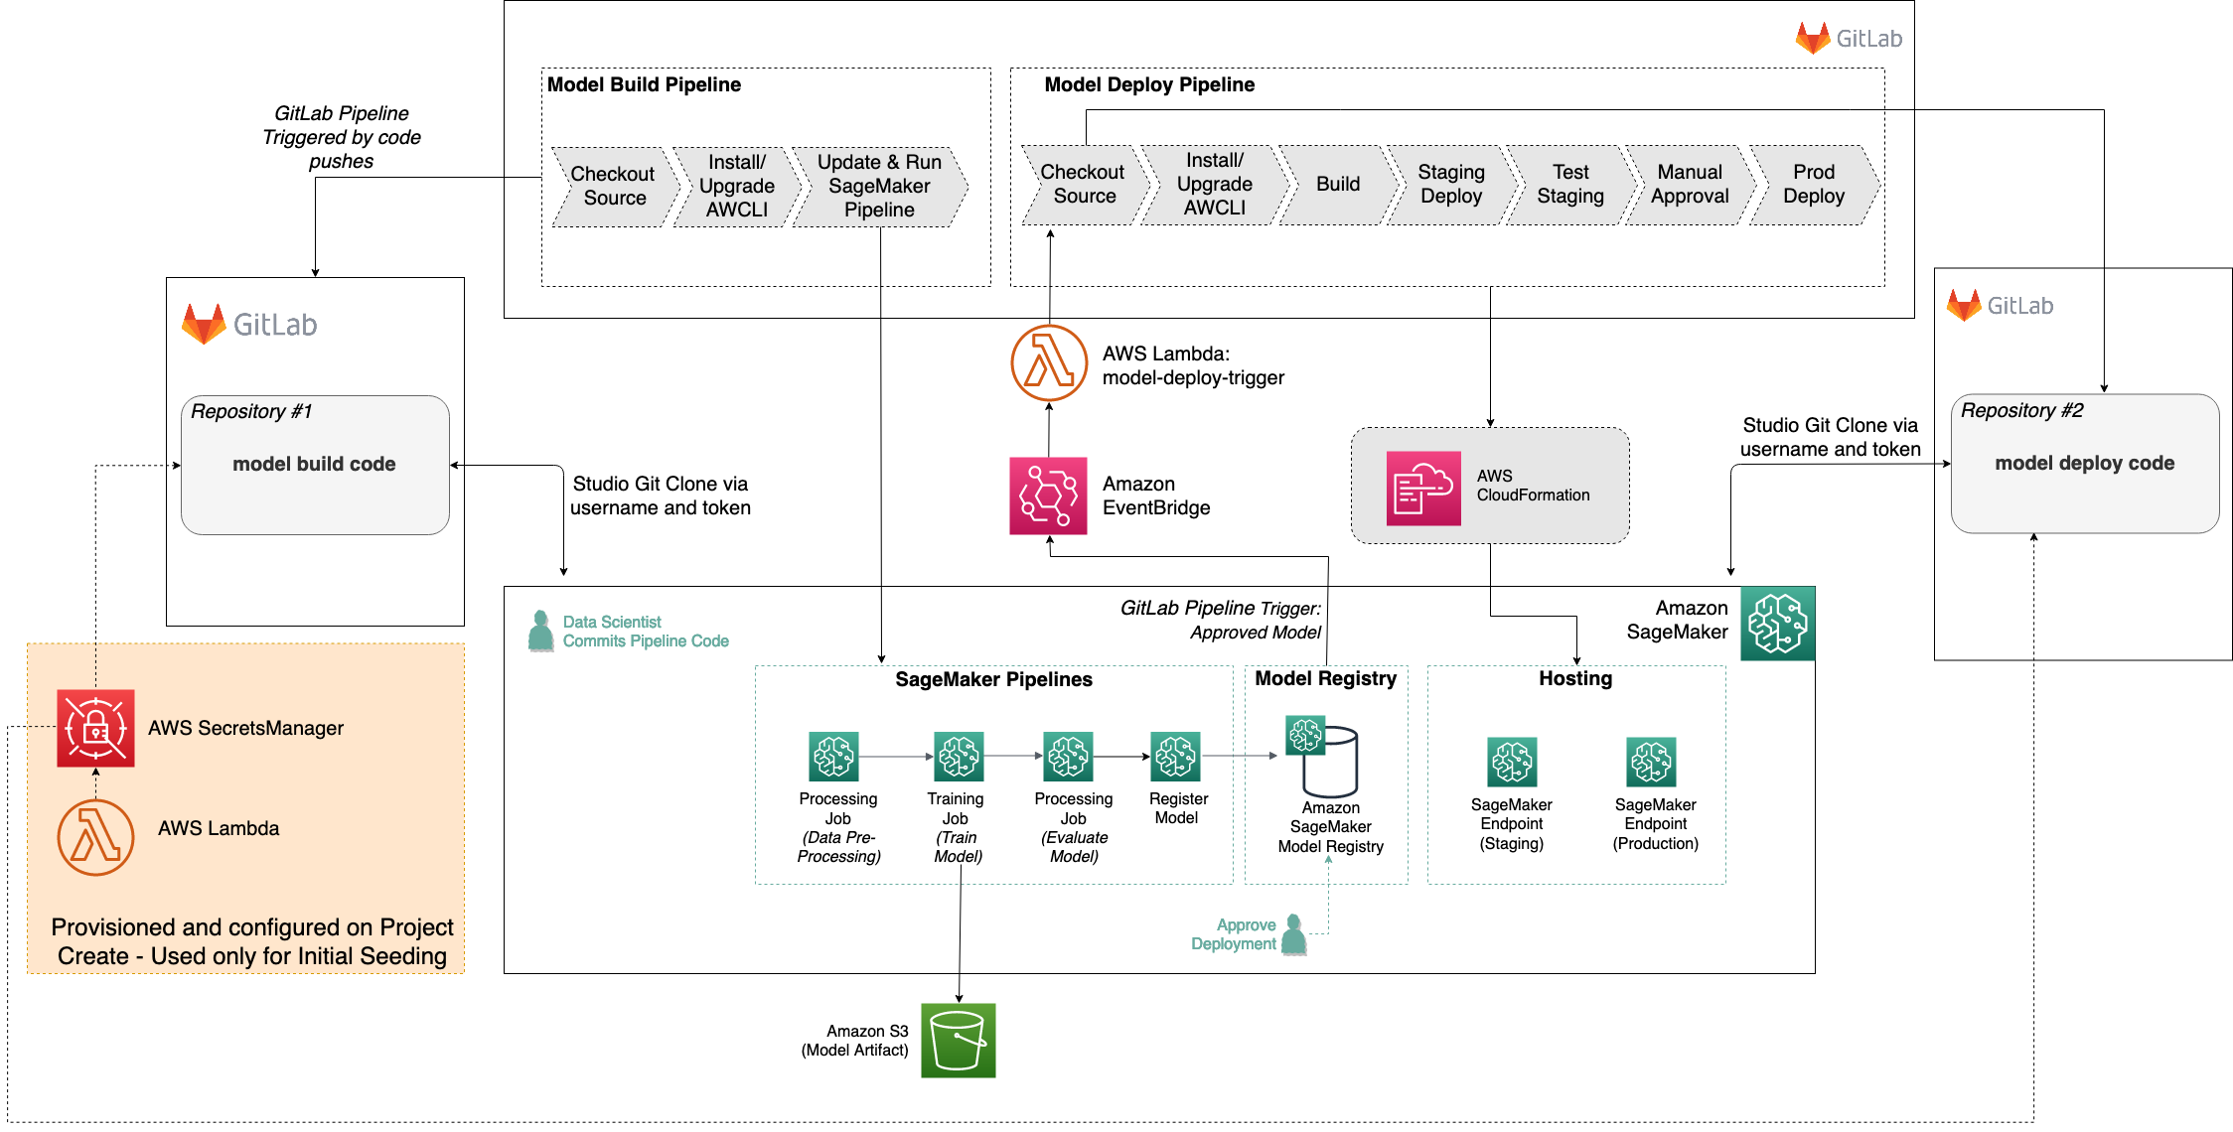This screenshot has width=2233, height=1132.
Task: Select Checkout Source step in Model Build Pipeline
Action: [x=615, y=186]
